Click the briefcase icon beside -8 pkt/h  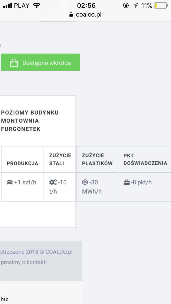click(127, 183)
